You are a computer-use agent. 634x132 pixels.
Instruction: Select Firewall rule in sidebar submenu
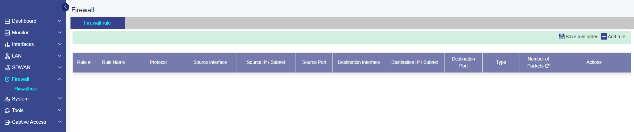(x=26, y=89)
